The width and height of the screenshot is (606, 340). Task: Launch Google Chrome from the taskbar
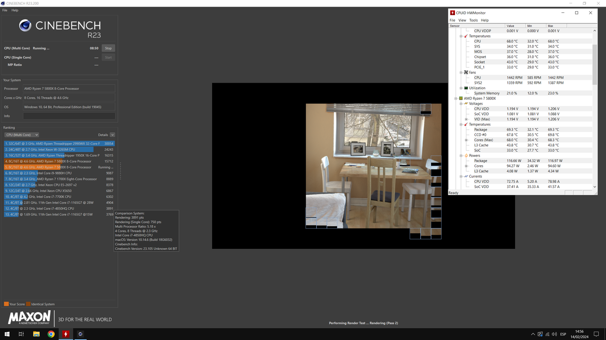pyautogui.click(x=51, y=334)
